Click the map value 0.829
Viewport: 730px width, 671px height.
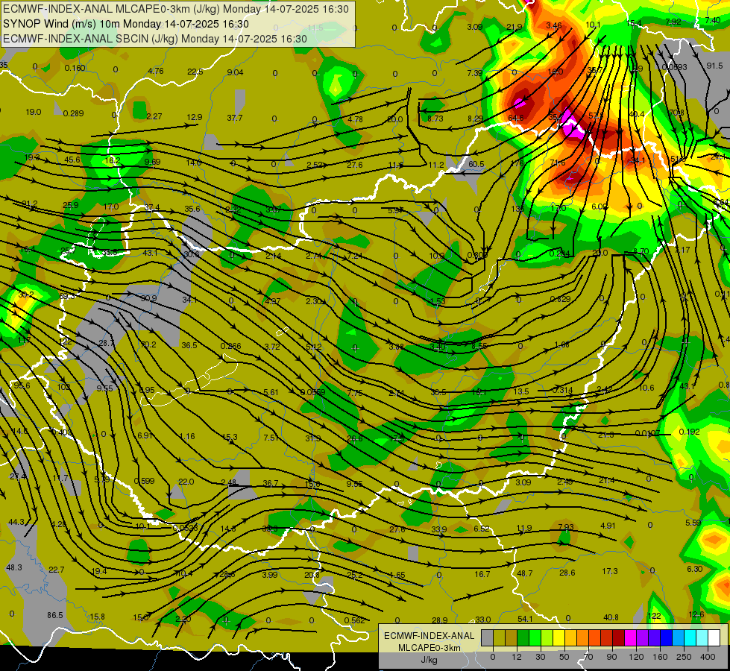click(x=560, y=299)
